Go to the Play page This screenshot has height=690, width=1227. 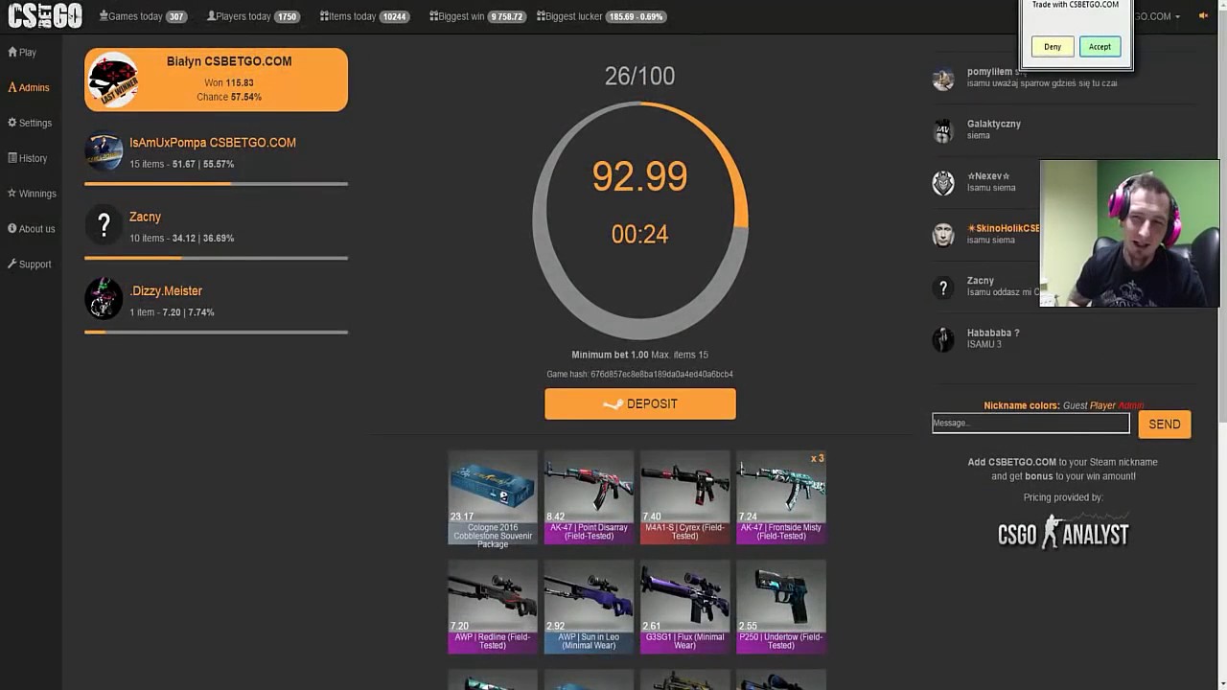pyautogui.click(x=22, y=53)
